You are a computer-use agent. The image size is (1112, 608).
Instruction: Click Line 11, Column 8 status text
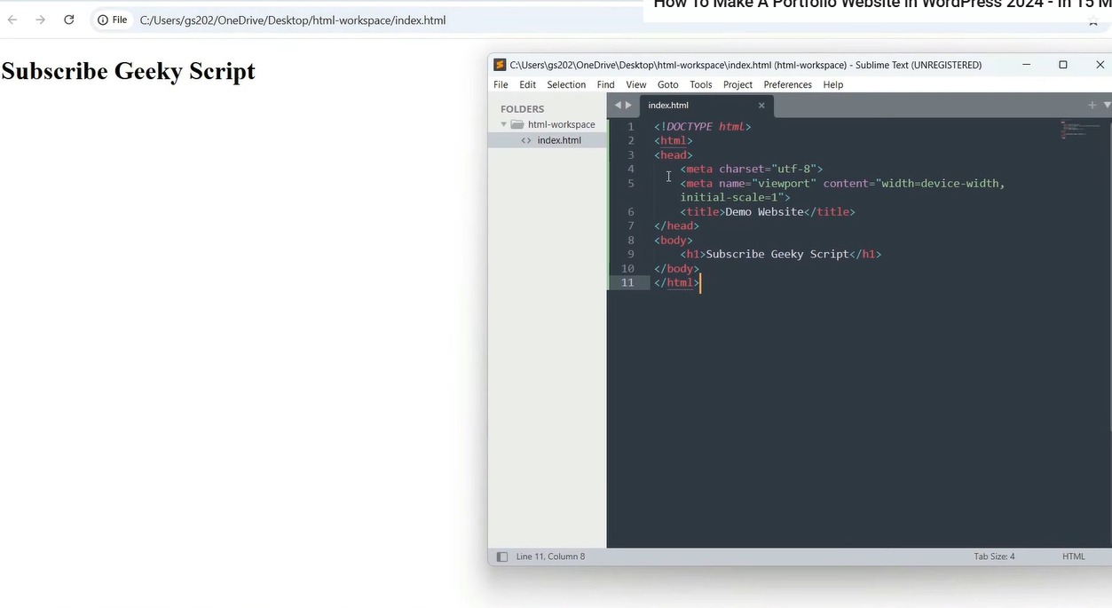point(550,557)
